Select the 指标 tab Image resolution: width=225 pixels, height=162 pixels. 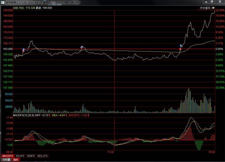tap(16, 160)
